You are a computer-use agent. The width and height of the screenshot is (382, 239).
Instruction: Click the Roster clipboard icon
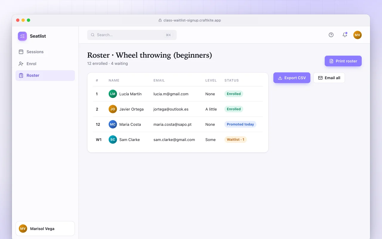[21, 76]
